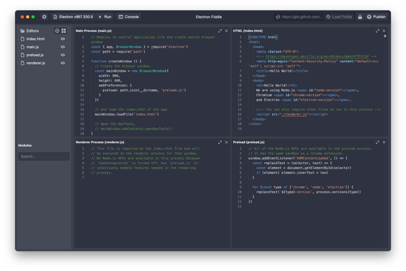Click the Modules search field
Viewport: 406px width, 271px height.
point(43,156)
